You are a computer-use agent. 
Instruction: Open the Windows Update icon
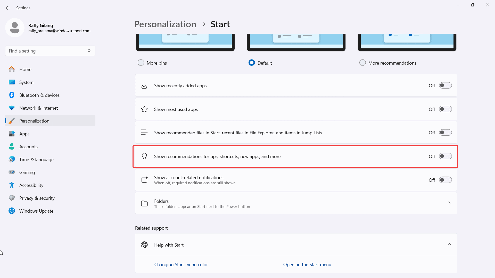(12, 211)
